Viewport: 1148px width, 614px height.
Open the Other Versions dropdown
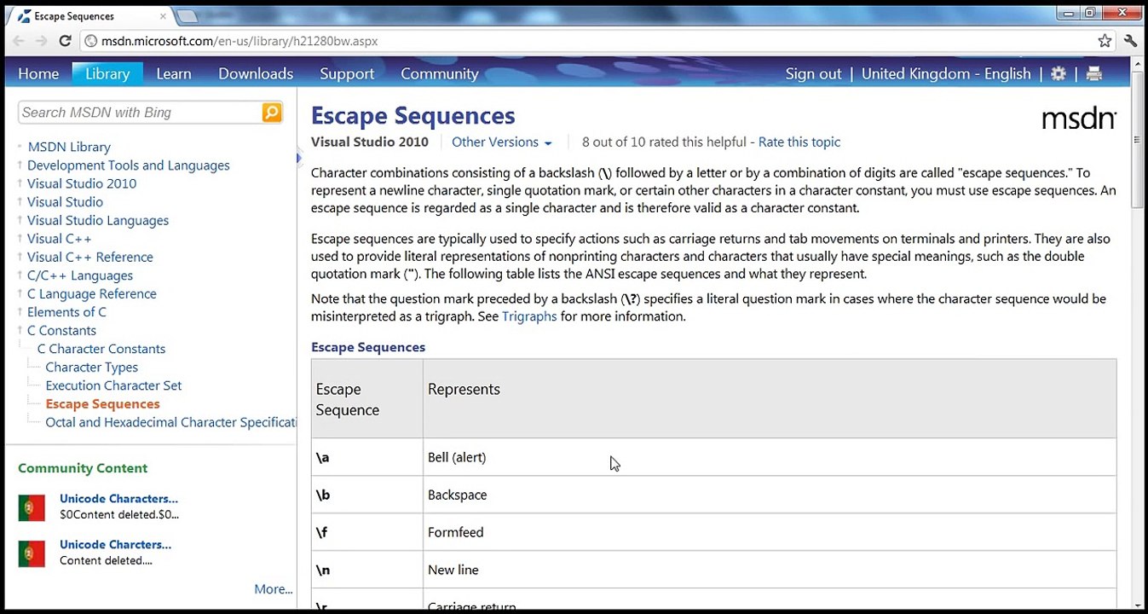(502, 142)
